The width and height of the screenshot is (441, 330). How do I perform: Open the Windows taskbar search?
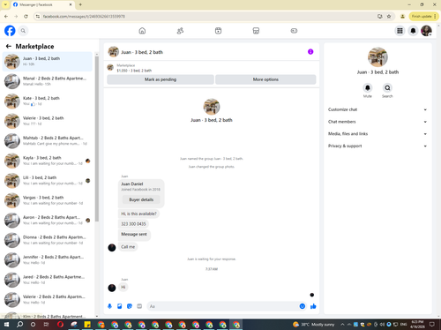(x=19, y=325)
